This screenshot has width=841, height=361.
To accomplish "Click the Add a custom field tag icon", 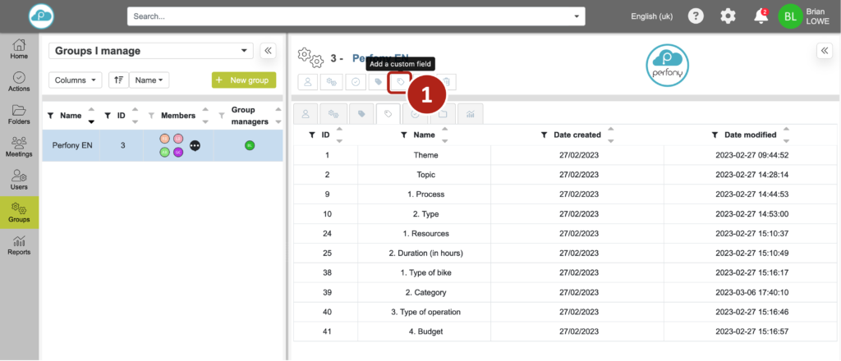I will click(399, 82).
